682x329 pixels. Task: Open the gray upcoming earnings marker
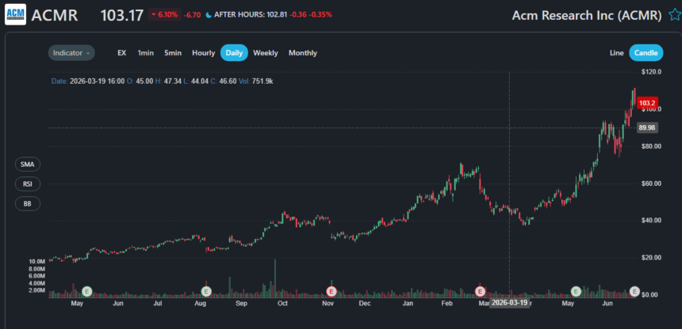[634, 291]
